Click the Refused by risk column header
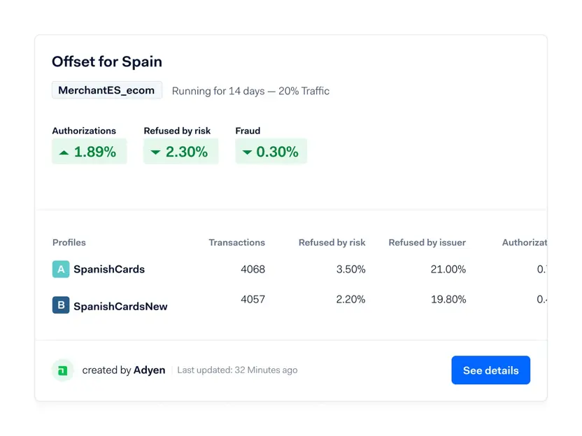The width and height of the screenshot is (582, 436). 332,242
